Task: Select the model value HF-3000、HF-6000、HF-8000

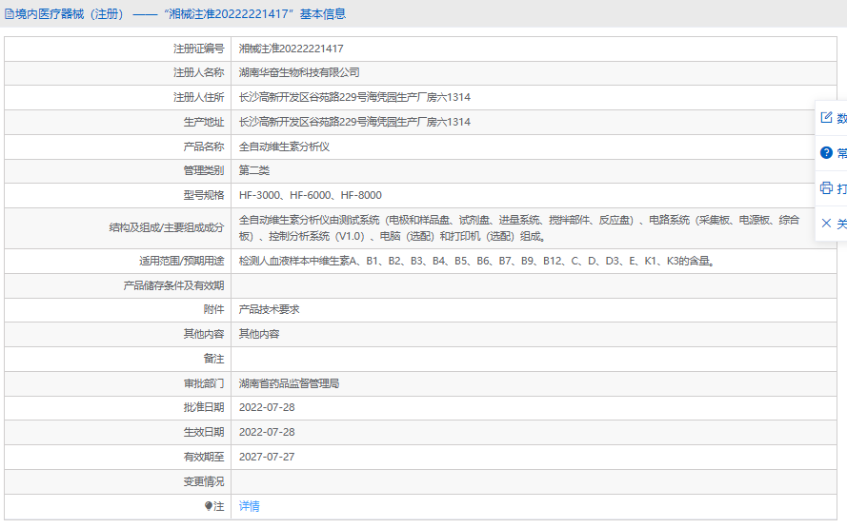Action: (310, 195)
